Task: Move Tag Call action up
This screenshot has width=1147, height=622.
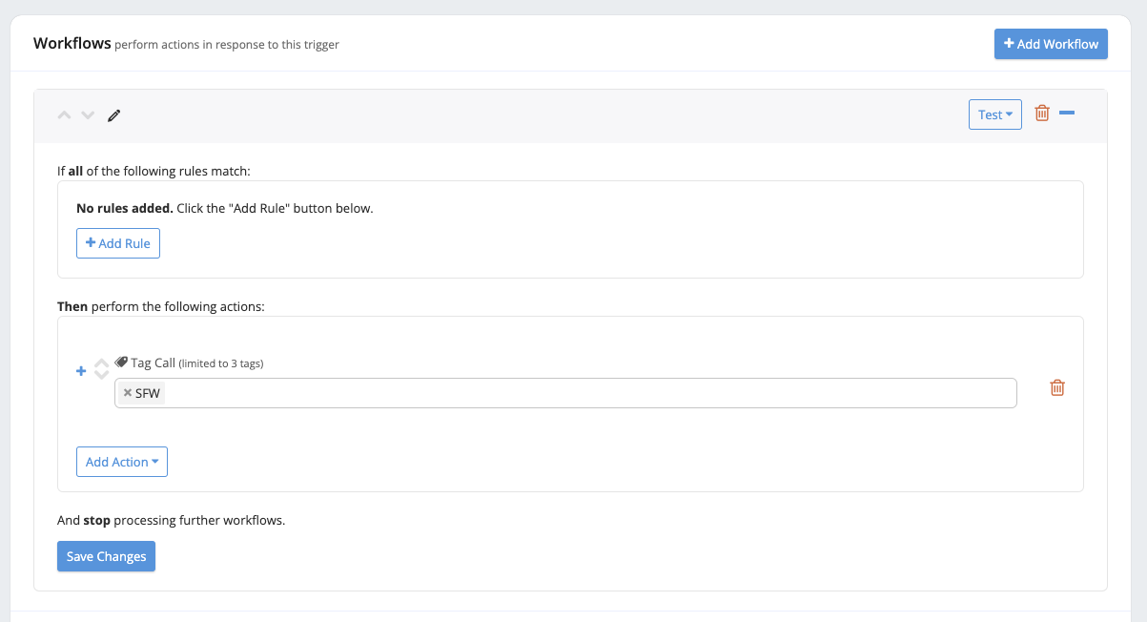Action: (x=101, y=363)
